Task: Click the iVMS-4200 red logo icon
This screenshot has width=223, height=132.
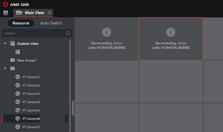Action: click(5, 4)
